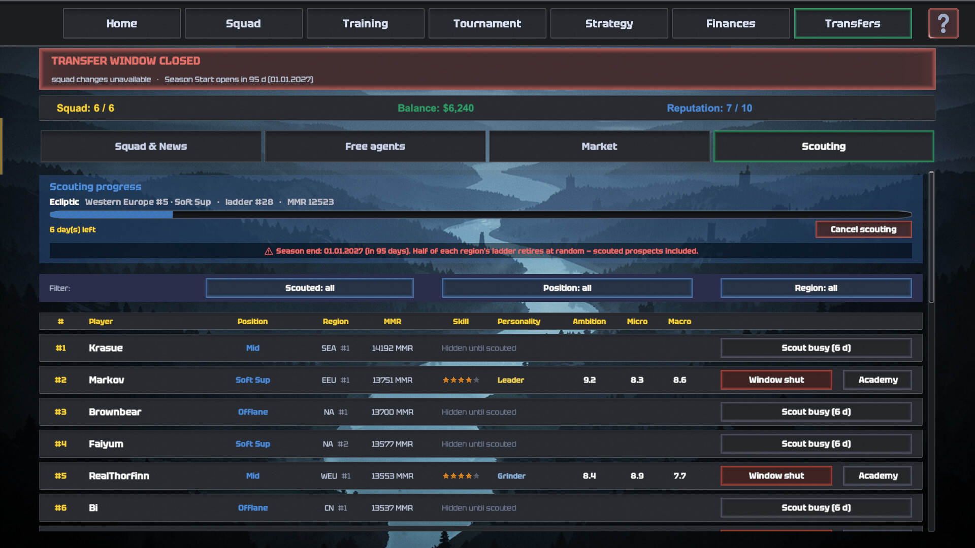Viewport: 975px width, 548px height.
Task: Open the Squad tab
Action: [x=244, y=23]
